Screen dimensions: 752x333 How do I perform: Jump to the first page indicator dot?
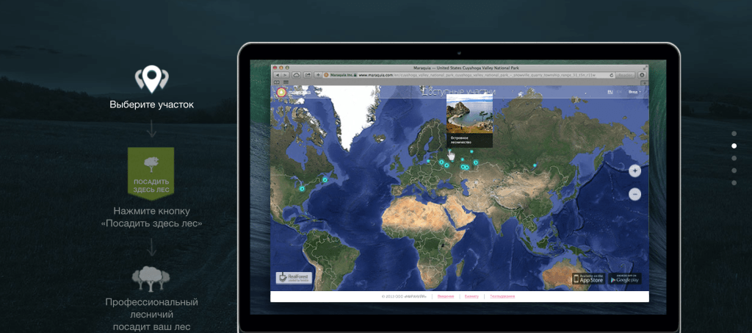click(734, 134)
